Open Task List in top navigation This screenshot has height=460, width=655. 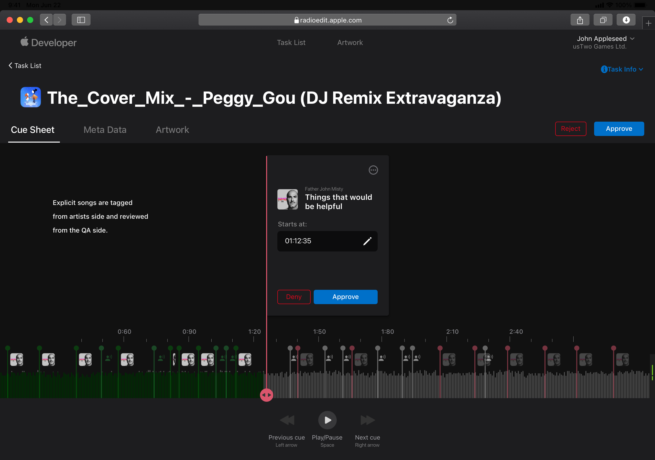pos(291,42)
